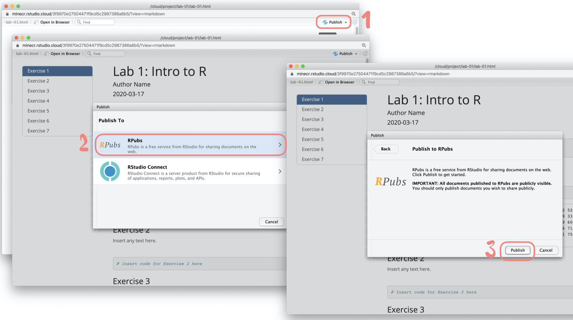Viewport: 573px width, 320px height.
Task: Click the magnifier zoom icon in the Publish To window
Action: point(364,45)
